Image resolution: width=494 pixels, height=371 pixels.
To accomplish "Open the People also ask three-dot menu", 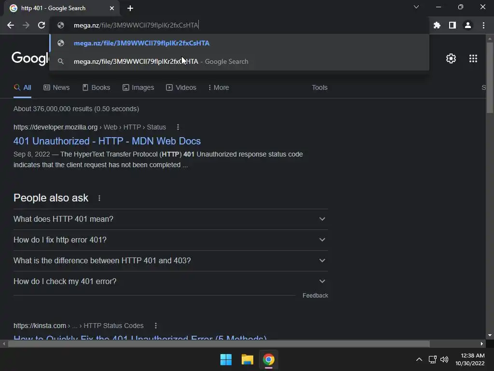I will tap(99, 198).
